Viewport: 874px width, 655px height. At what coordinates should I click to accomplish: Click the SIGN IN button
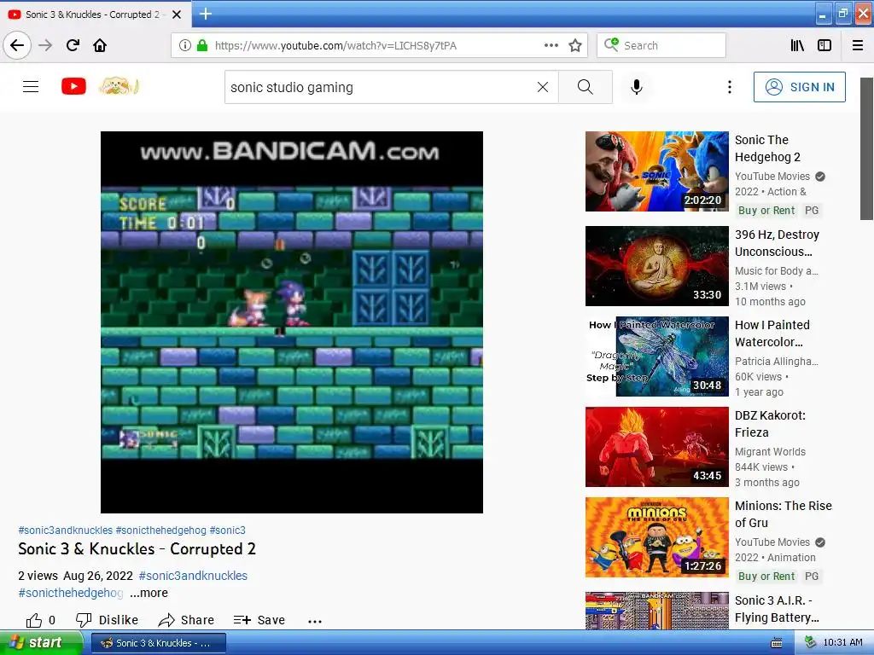(x=799, y=87)
